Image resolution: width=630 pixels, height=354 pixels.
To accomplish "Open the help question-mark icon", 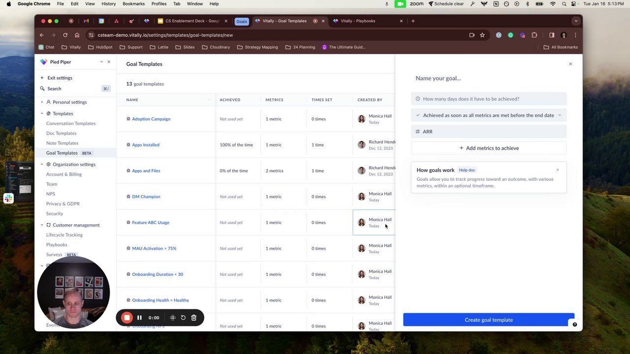I will [575, 324].
